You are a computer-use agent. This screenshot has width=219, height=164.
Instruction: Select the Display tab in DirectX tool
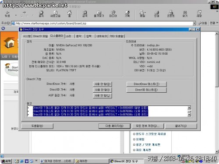(x=57, y=36)
